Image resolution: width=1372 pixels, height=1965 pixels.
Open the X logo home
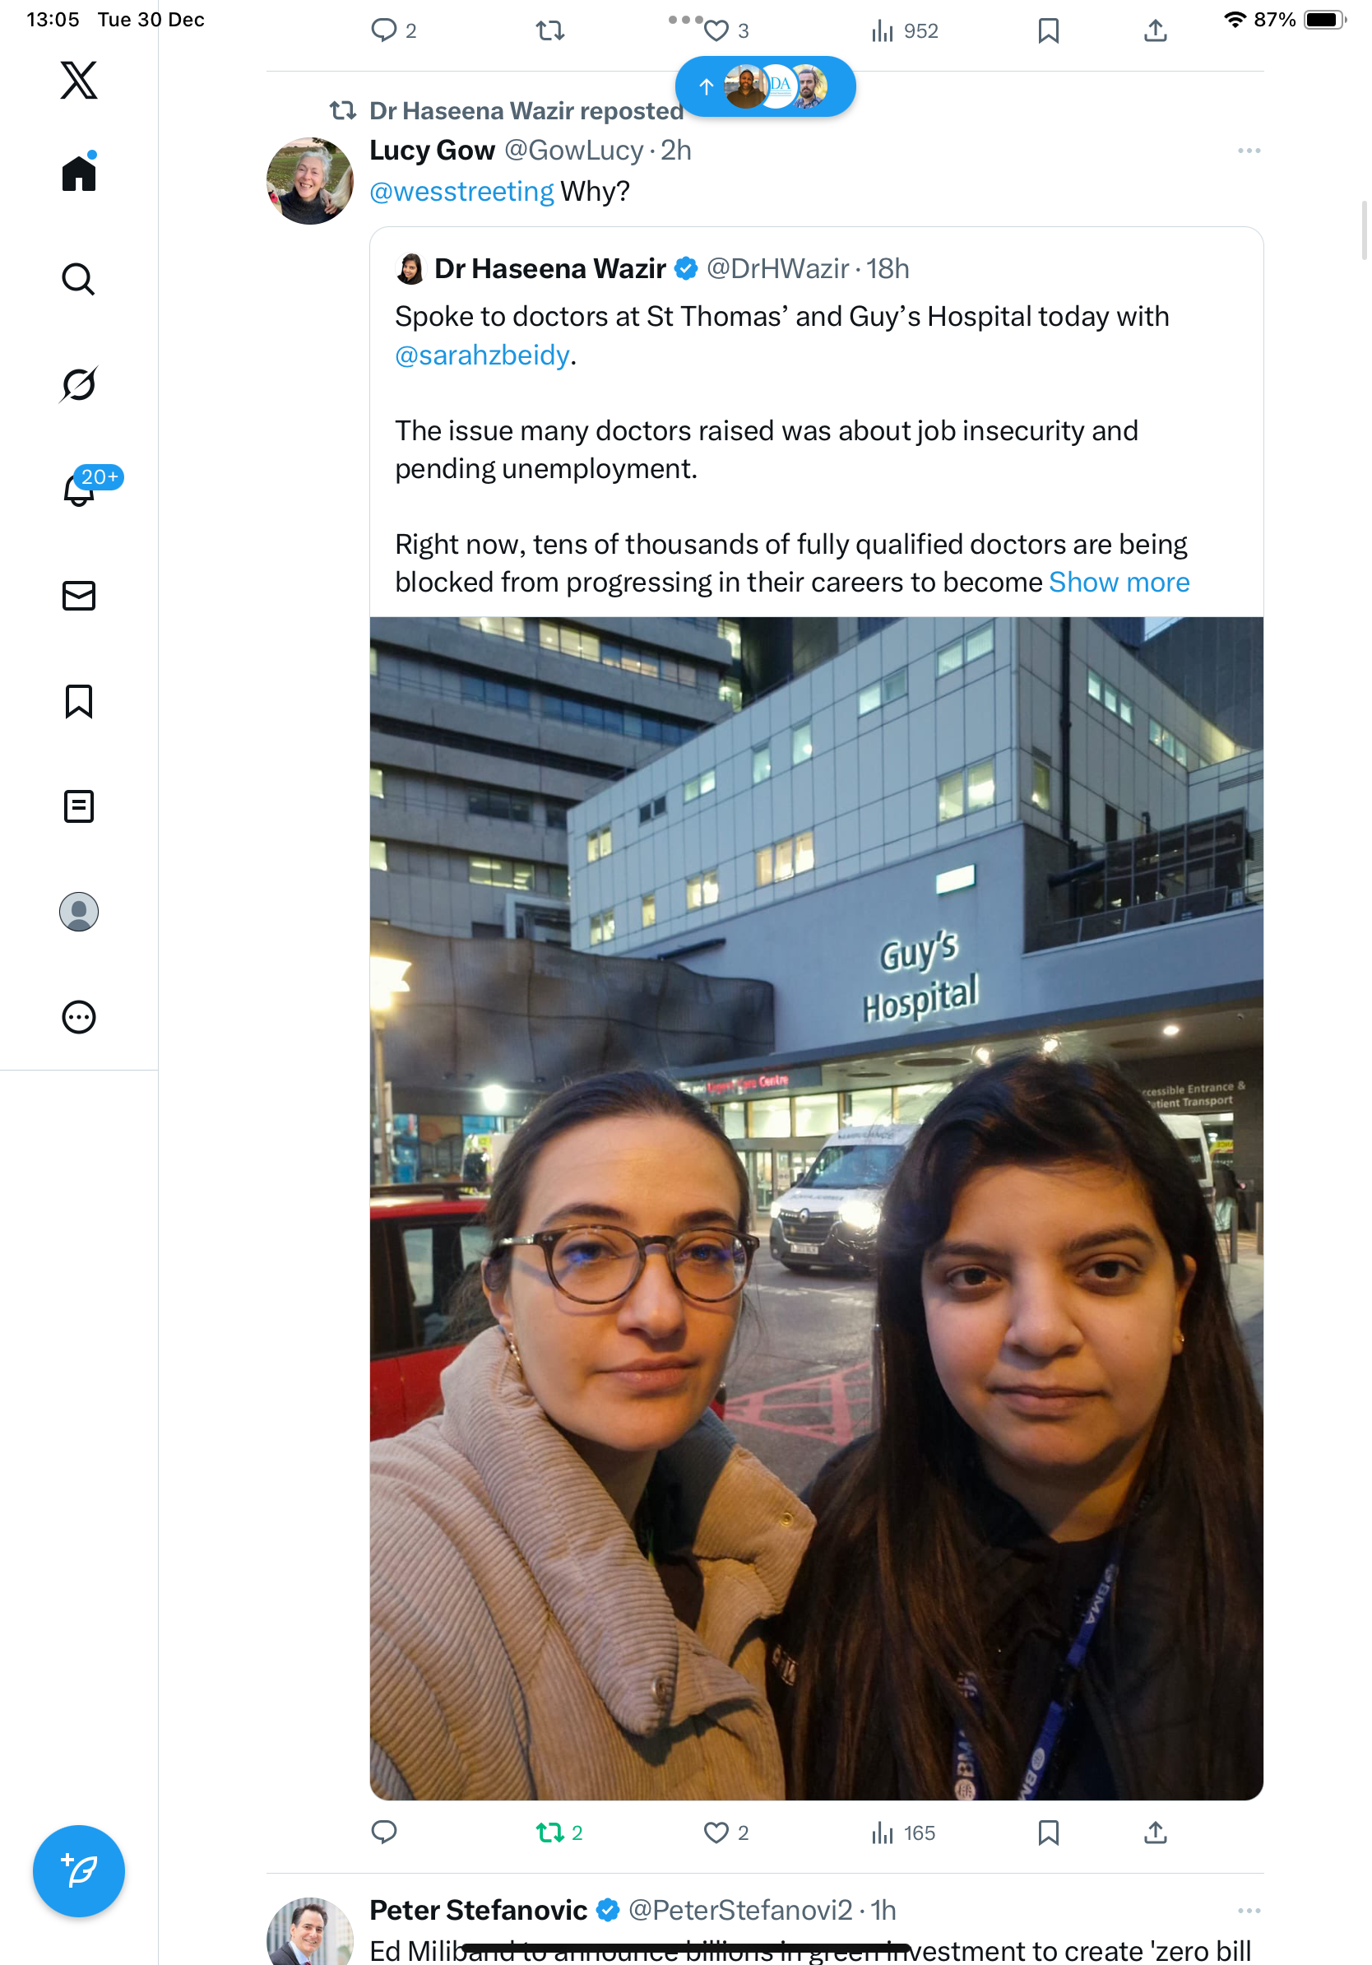pos(79,81)
